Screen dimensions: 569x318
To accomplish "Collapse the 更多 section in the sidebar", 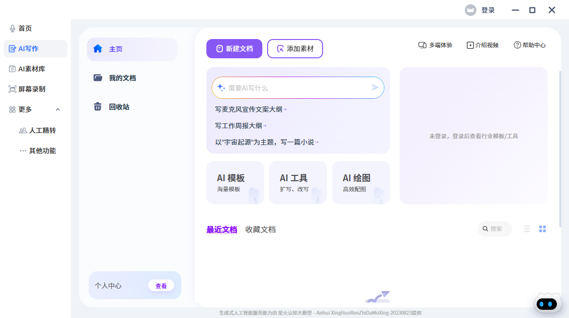I will coord(57,109).
